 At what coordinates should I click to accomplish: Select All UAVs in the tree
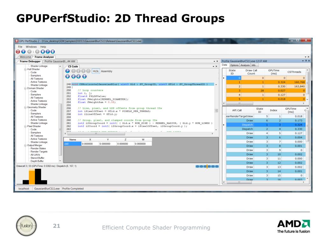(35, 155)
